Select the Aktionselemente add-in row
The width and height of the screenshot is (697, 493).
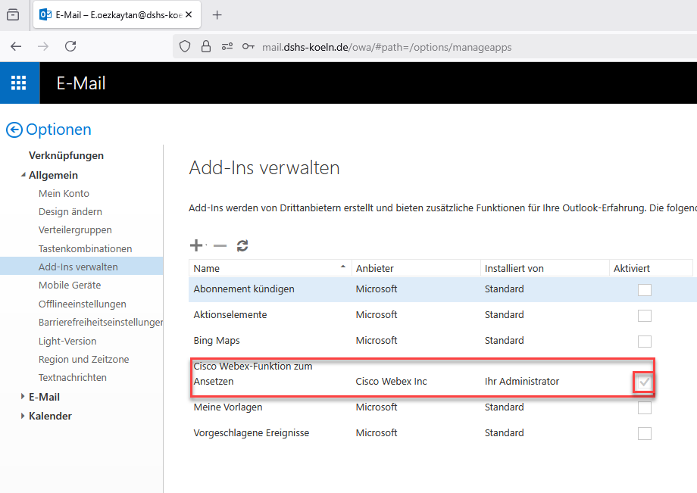pyautogui.click(x=442, y=315)
